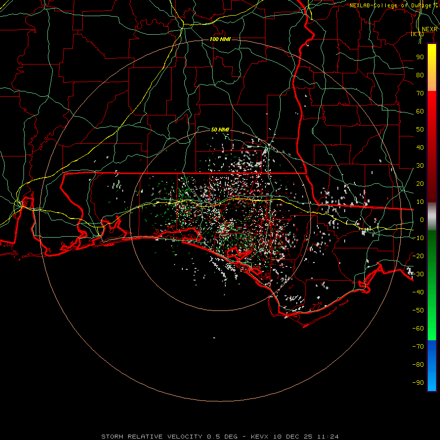440x440 pixels.
Task: Click the 100 NMI range ring label
Action: (220, 39)
